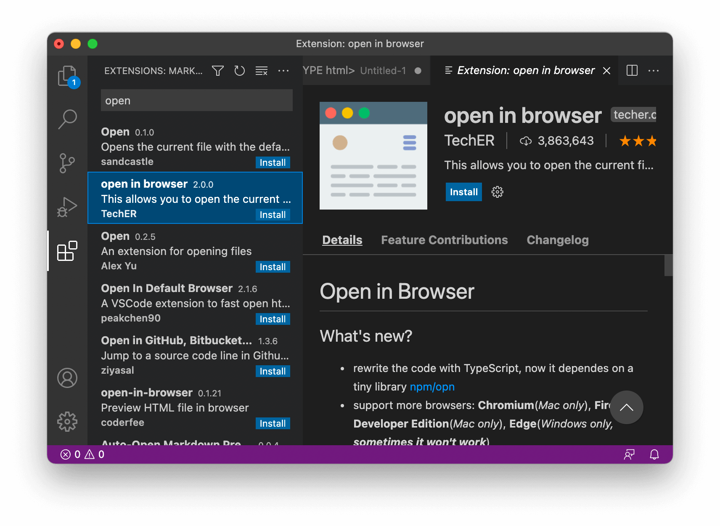Click the details pane scrollbar thumb

[x=669, y=266]
